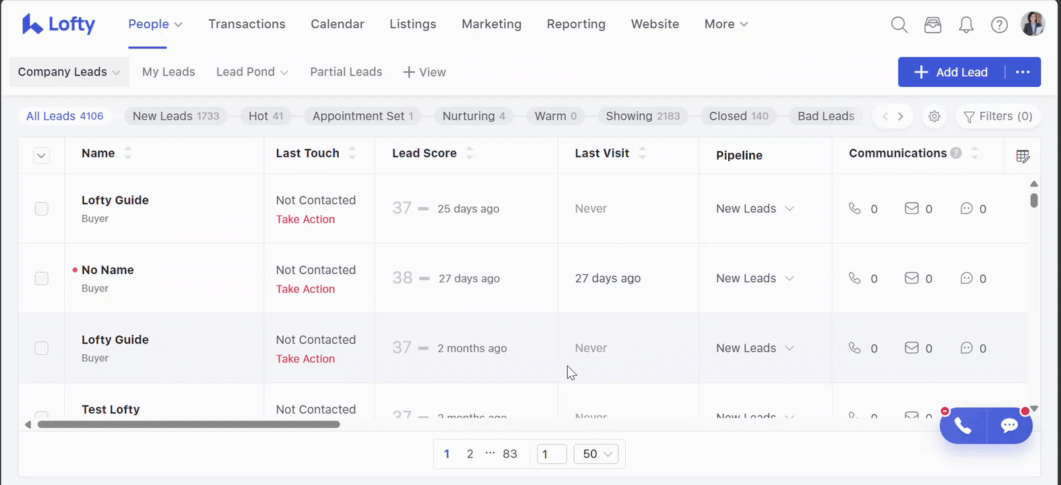
Task: Open the Marketing menu
Action: tap(492, 24)
